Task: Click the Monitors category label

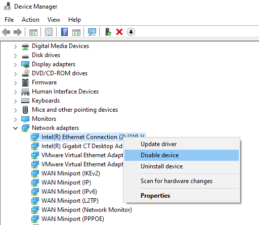Action: (x=44, y=119)
